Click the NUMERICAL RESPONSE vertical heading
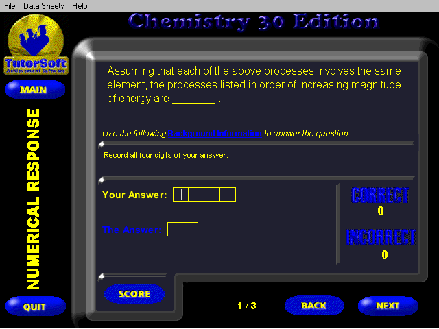Image resolution: width=439 pixels, height=329 pixels. 34,199
